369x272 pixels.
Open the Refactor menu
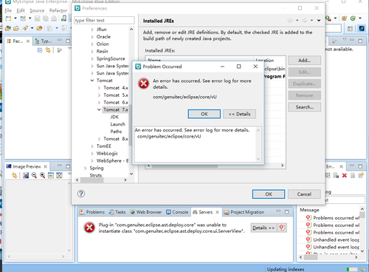(x=58, y=10)
